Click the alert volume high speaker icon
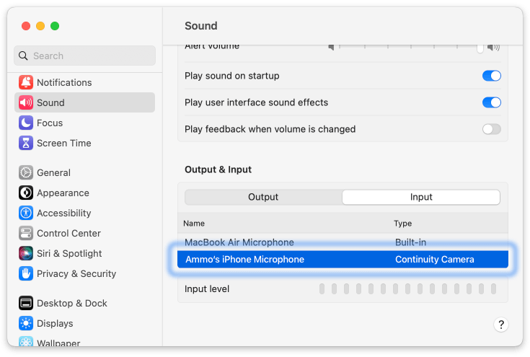The image size is (530, 357). (x=493, y=48)
